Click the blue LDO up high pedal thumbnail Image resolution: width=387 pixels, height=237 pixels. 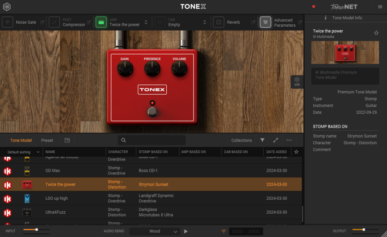point(27,199)
